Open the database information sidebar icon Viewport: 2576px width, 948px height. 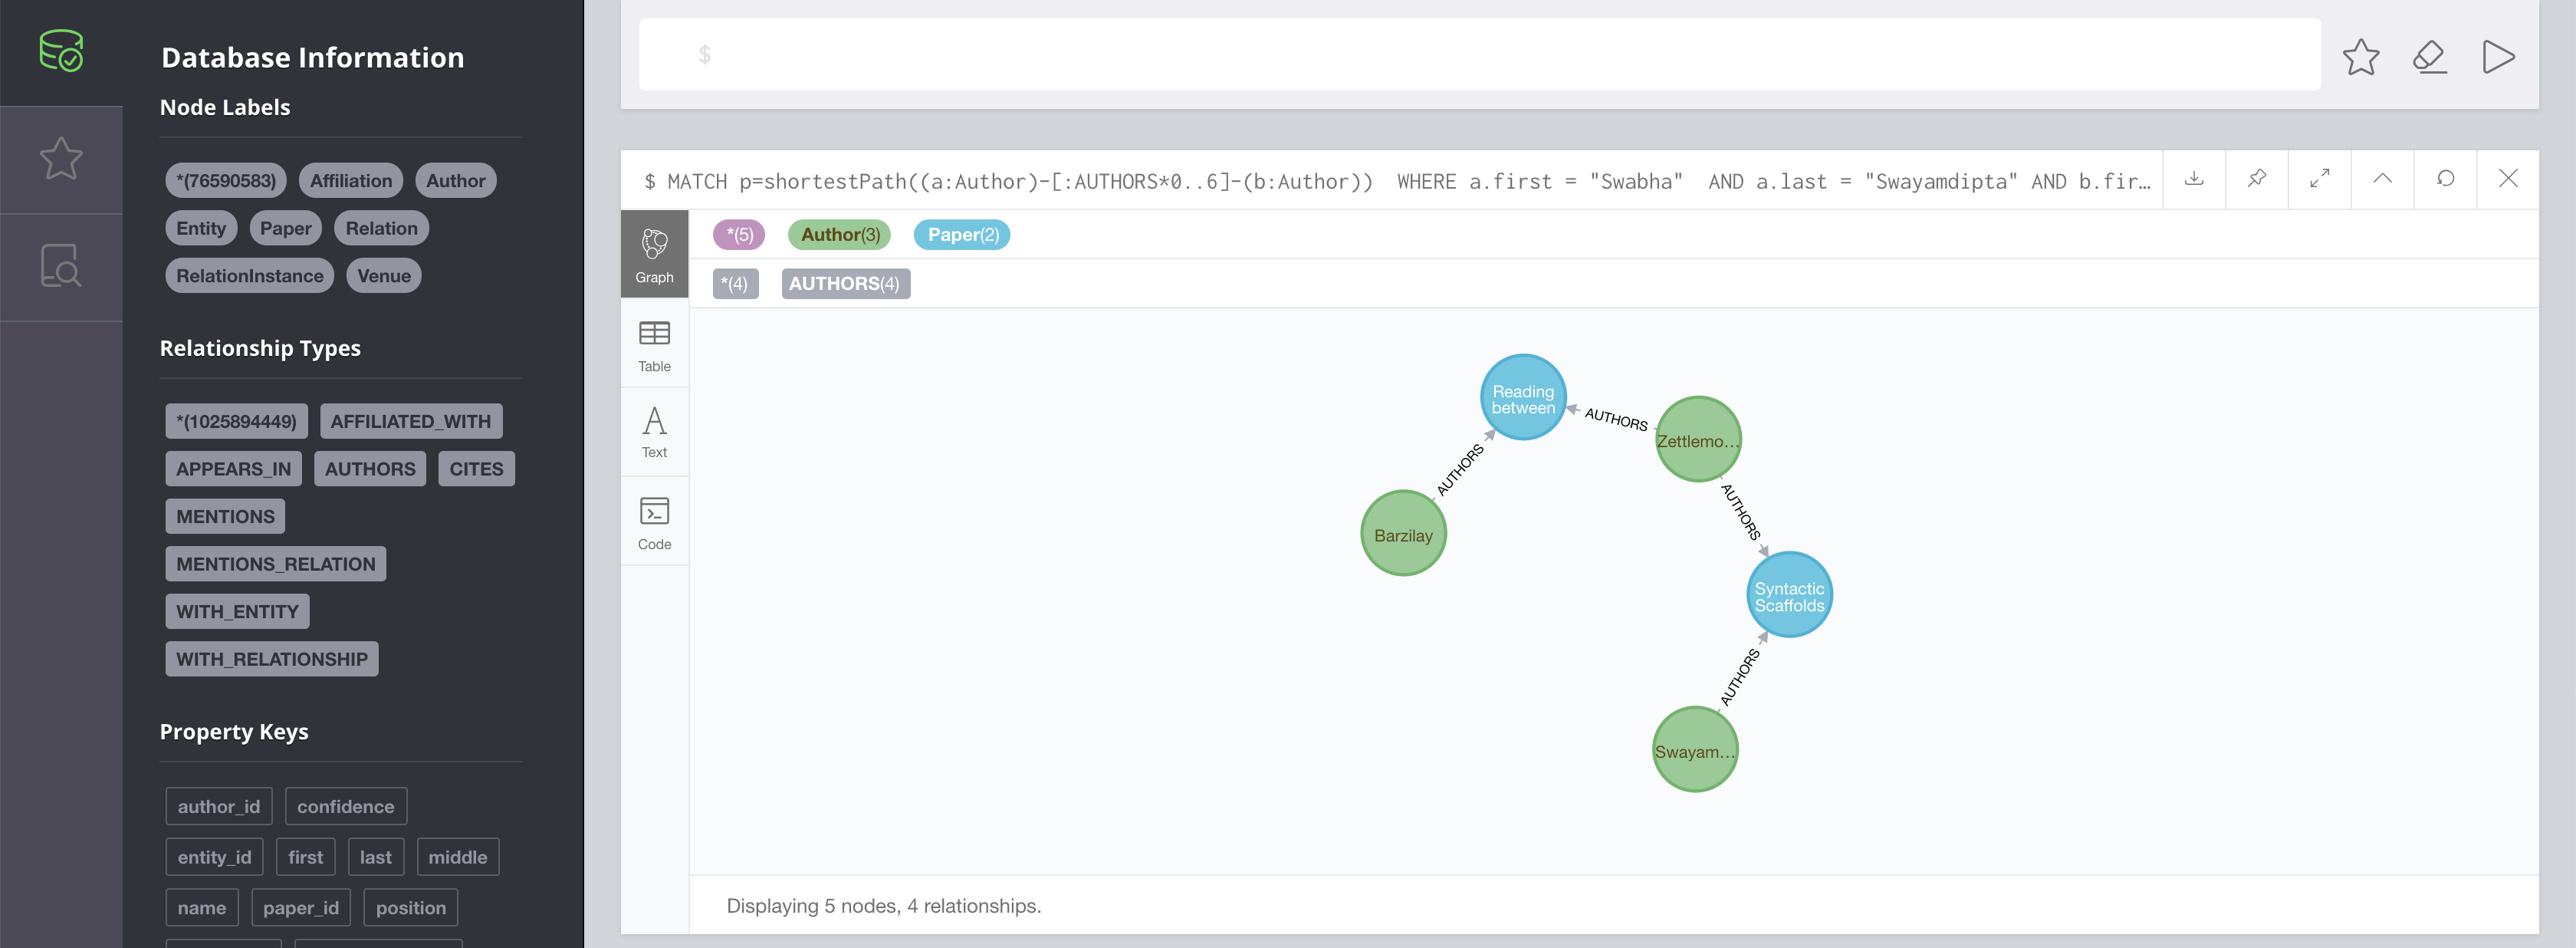[x=61, y=51]
